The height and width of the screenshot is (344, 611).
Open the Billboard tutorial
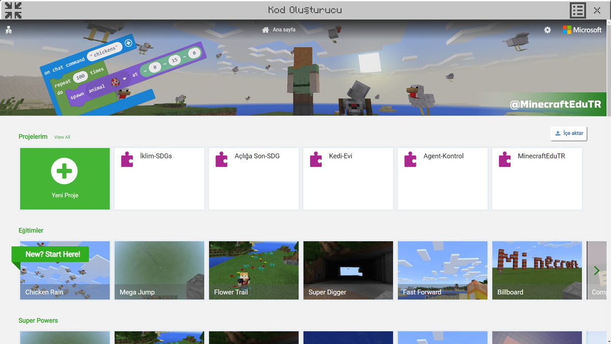point(537,271)
